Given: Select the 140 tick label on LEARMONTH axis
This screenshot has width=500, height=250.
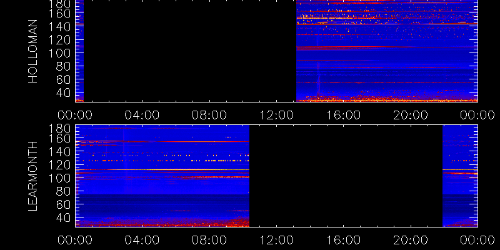Looking at the screenshot, I should 60,152.
